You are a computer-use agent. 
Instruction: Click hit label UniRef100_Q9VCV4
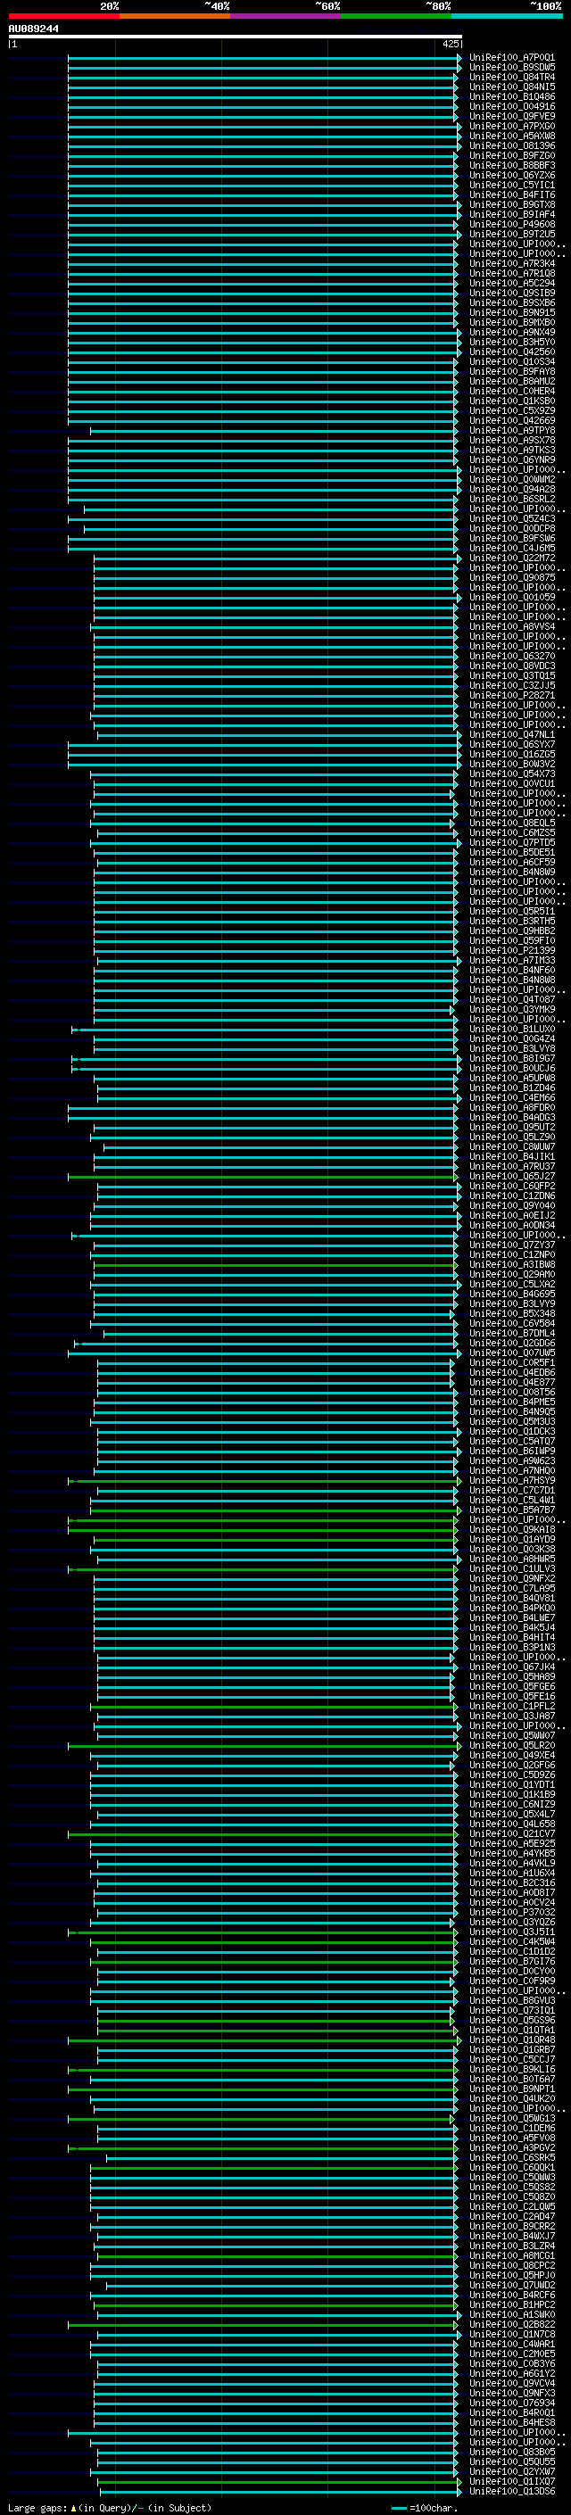[511, 2384]
